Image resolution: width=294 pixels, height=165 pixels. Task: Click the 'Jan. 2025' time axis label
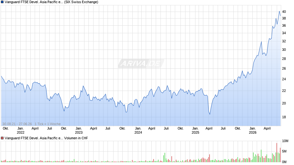click(x=195, y=130)
